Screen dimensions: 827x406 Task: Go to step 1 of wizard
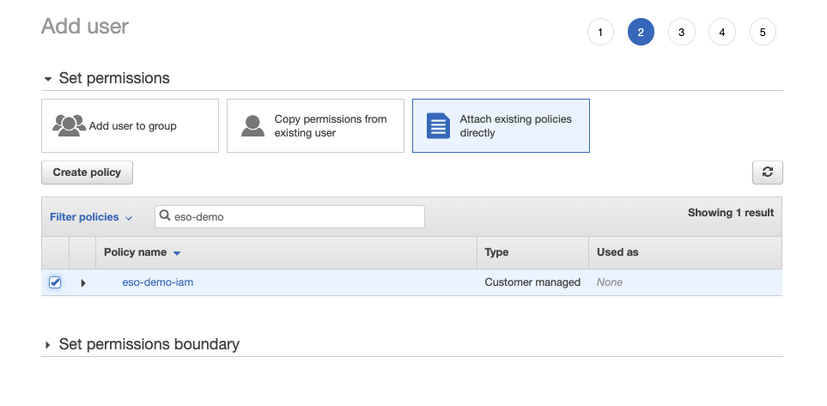pos(600,33)
